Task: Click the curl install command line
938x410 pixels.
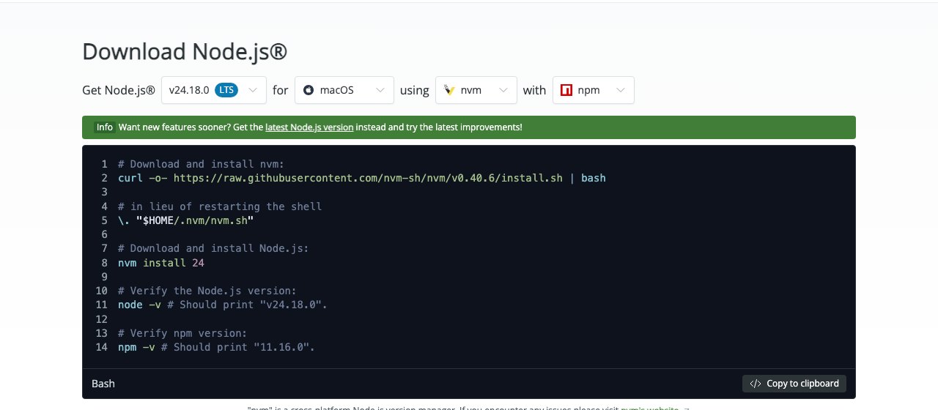Action: coord(362,178)
